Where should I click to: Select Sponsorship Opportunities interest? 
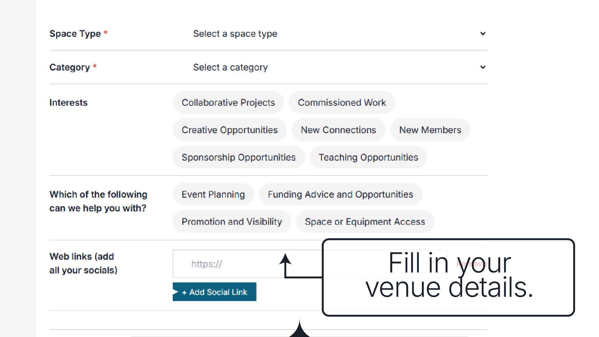point(239,157)
